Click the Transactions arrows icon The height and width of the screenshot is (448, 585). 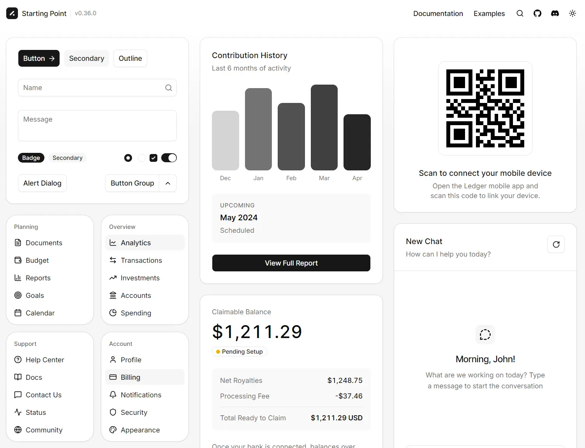point(113,260)
